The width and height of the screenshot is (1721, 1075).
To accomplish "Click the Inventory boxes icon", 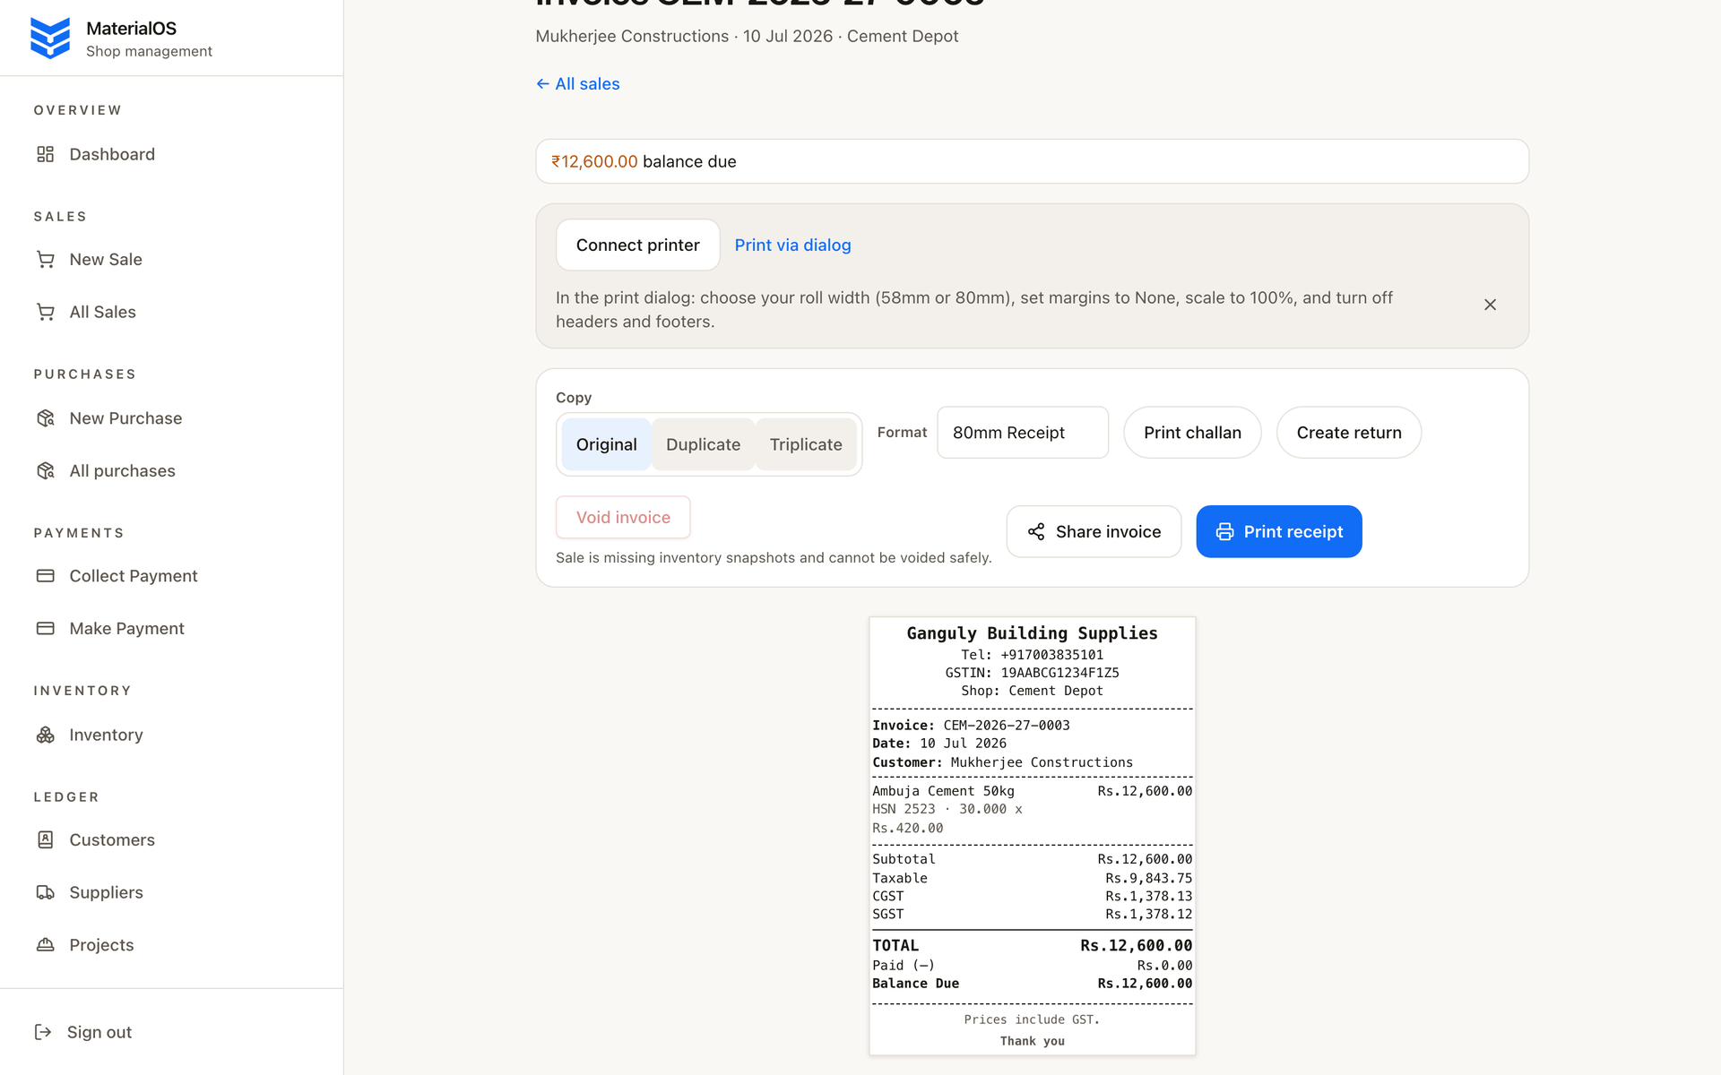I will [46, 735].
